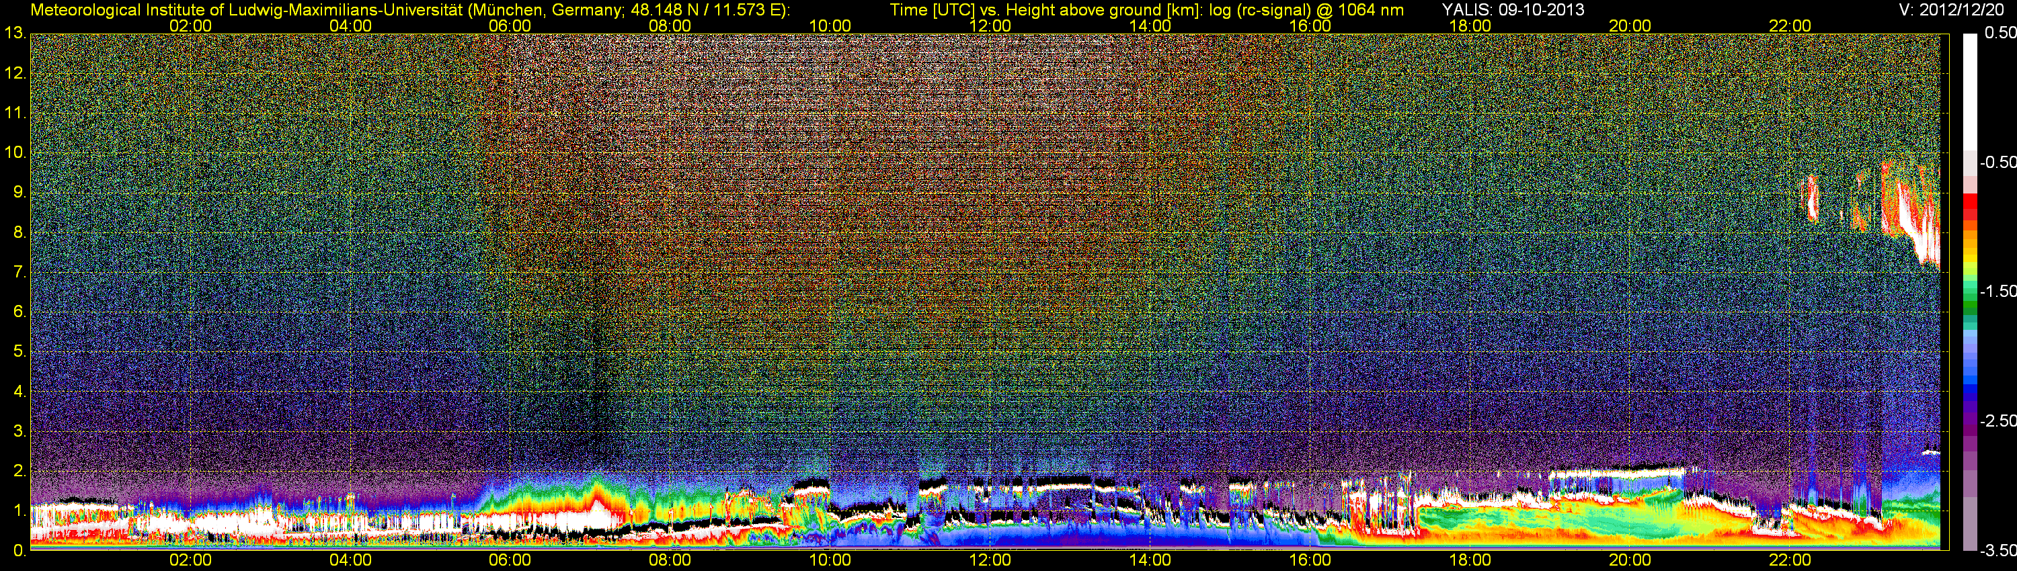
Task: Click the 0 km height axis label
Action: 19,550
